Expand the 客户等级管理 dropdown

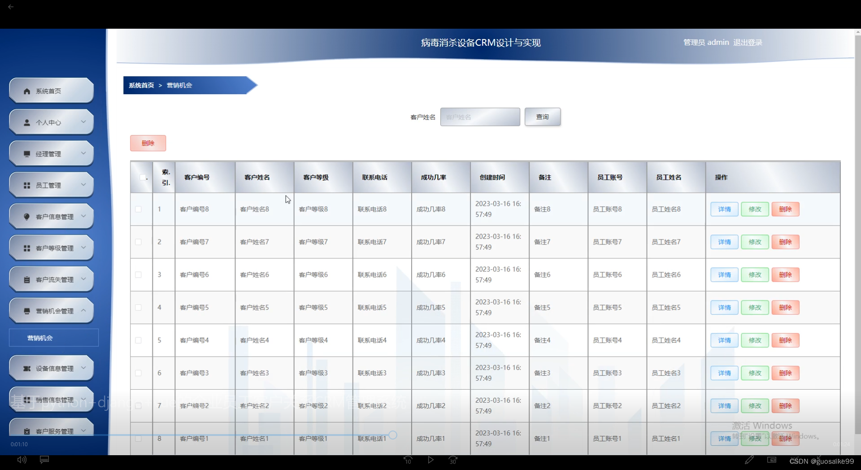83,248
